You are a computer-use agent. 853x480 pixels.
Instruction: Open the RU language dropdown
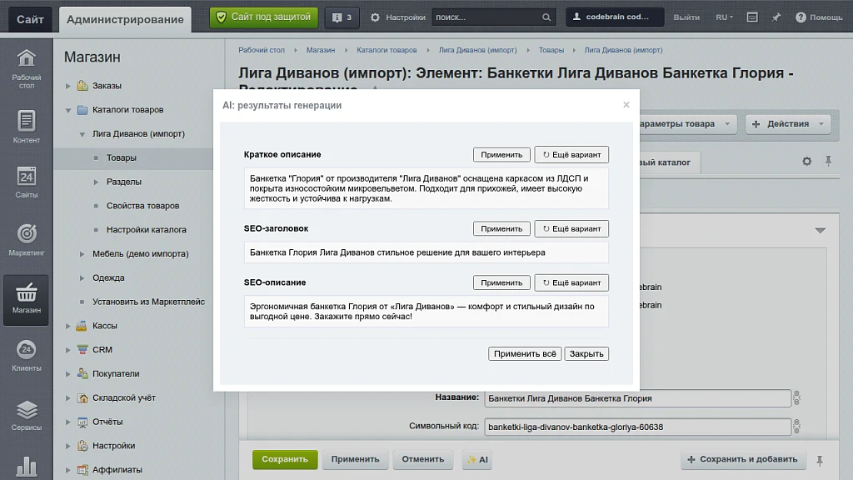point(724,17)
